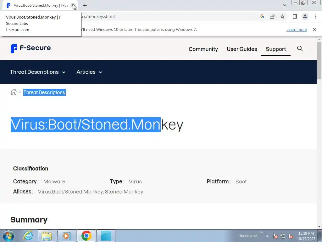This screenshot has height=242, width=322.
Task: Close the Stoned.Monkey browser tab
Action: (x=73, y=5)
